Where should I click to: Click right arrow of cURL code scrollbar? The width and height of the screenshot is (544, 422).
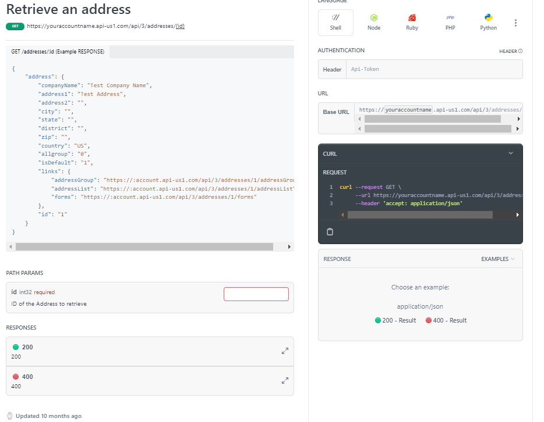517,215
